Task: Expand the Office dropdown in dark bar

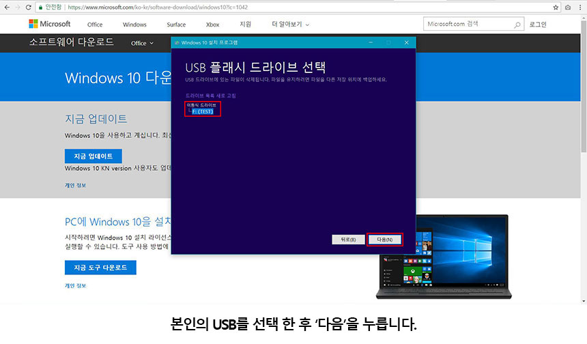Action: (142, 44)
